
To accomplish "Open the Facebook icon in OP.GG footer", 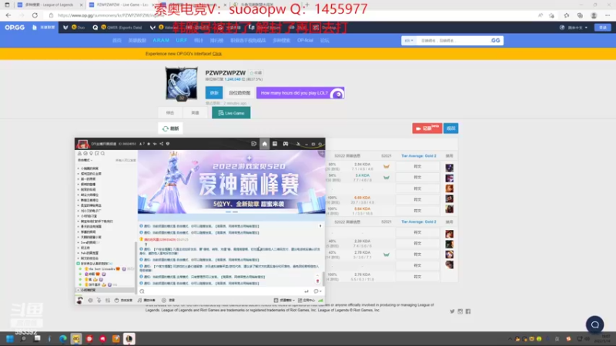I will coord(468,311).
